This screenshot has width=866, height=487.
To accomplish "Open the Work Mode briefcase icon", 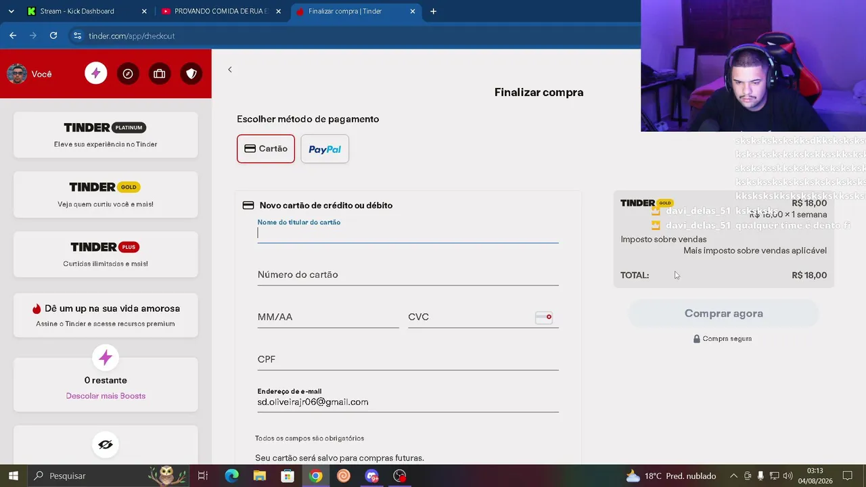I will point(160,74).
